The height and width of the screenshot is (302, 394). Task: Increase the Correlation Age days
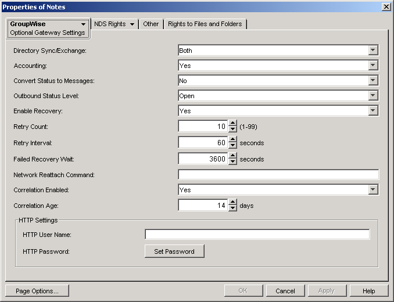tap(232, 202)
